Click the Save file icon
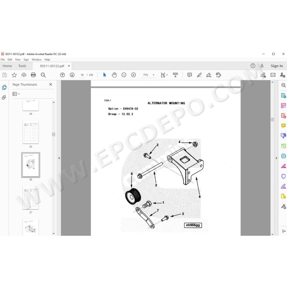Screen dimensions: 287x287 (5, 75)
